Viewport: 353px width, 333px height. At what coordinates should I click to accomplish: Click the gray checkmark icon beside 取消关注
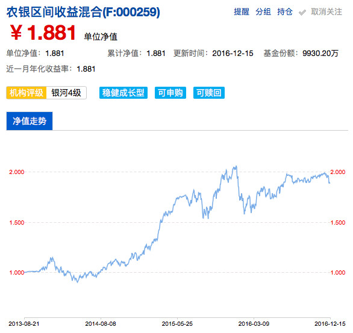[302, 13]
